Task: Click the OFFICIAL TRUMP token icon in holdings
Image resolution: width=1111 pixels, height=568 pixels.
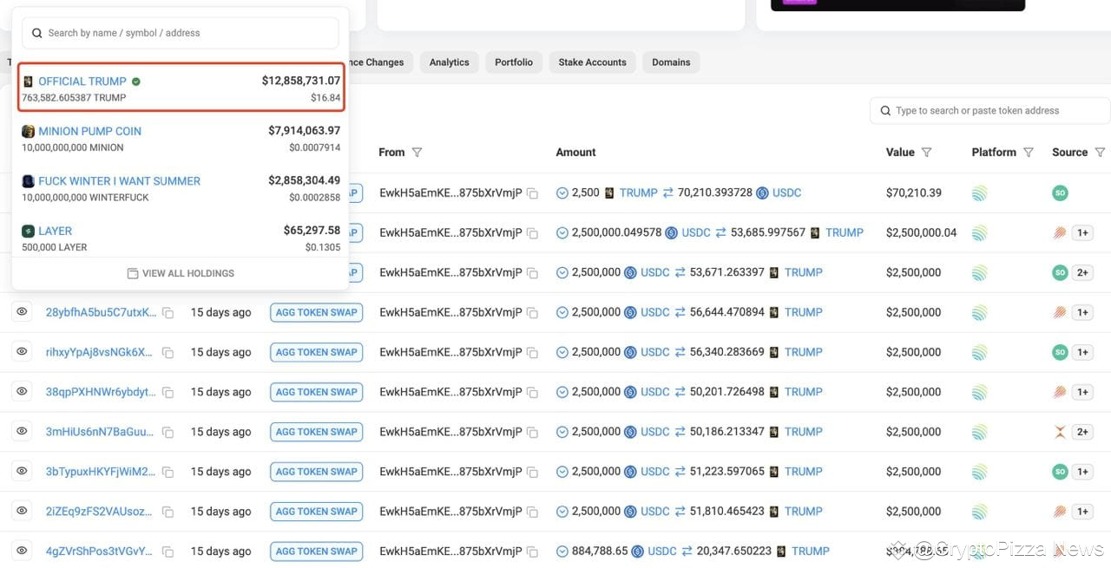Action: tap(28, 82)
